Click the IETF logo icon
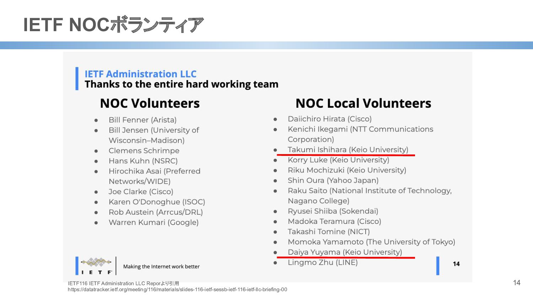This screenshot has width=533, height=299. click(96, 266)
